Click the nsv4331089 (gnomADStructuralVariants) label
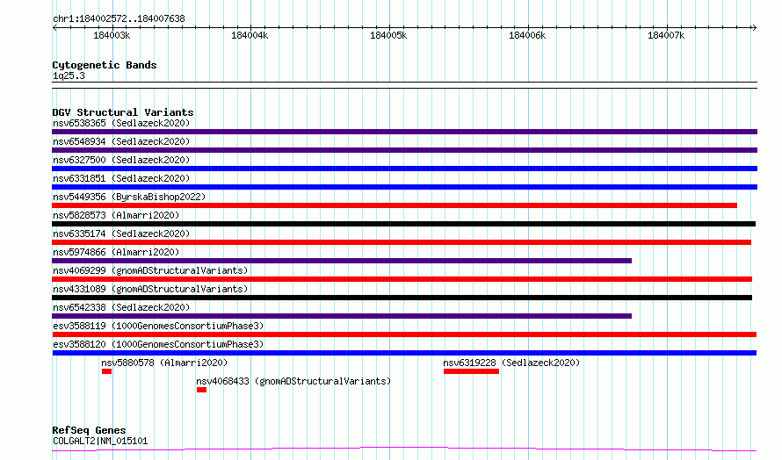Viewport: 782px width, 460px height. pyautogui.click(x=150, y=289)
